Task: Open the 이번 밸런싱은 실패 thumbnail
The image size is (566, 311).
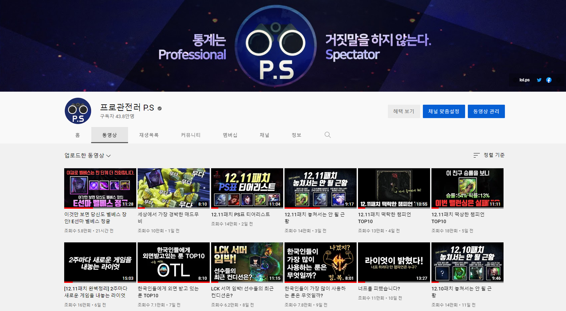Action: (x=467, y=188)
